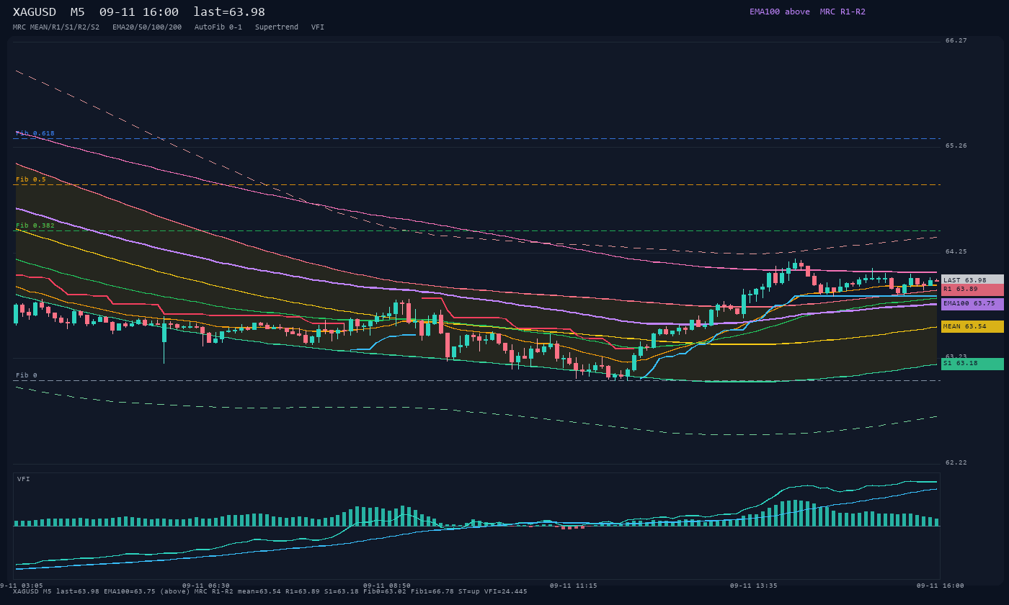Viewport: 1009px width, 605px height.
Task: Click the LAST 63.98 price tag
Action: (x=972, y=280)
